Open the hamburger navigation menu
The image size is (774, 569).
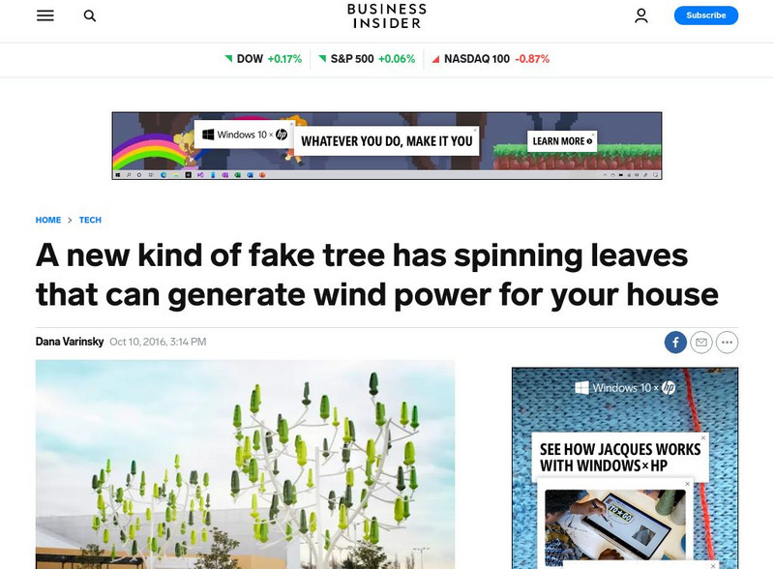(45, 15)
